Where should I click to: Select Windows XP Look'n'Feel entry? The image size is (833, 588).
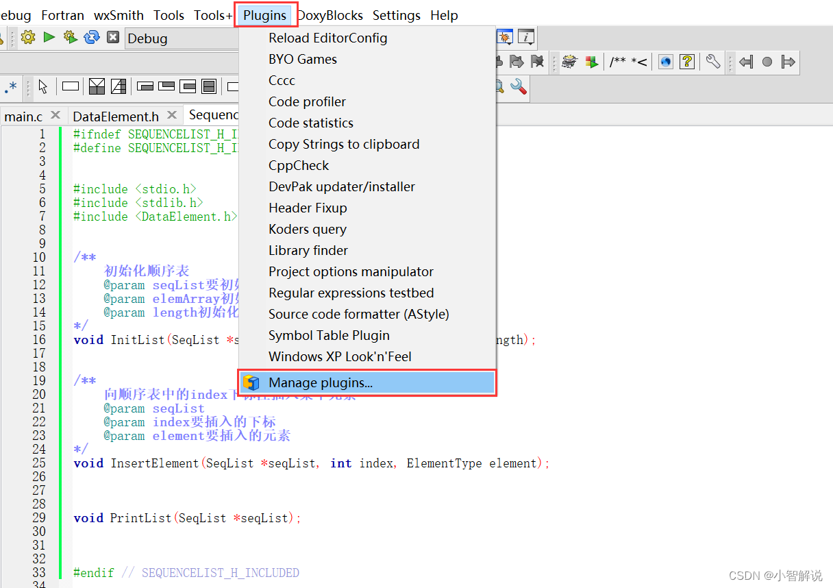[x=367, y=357]
